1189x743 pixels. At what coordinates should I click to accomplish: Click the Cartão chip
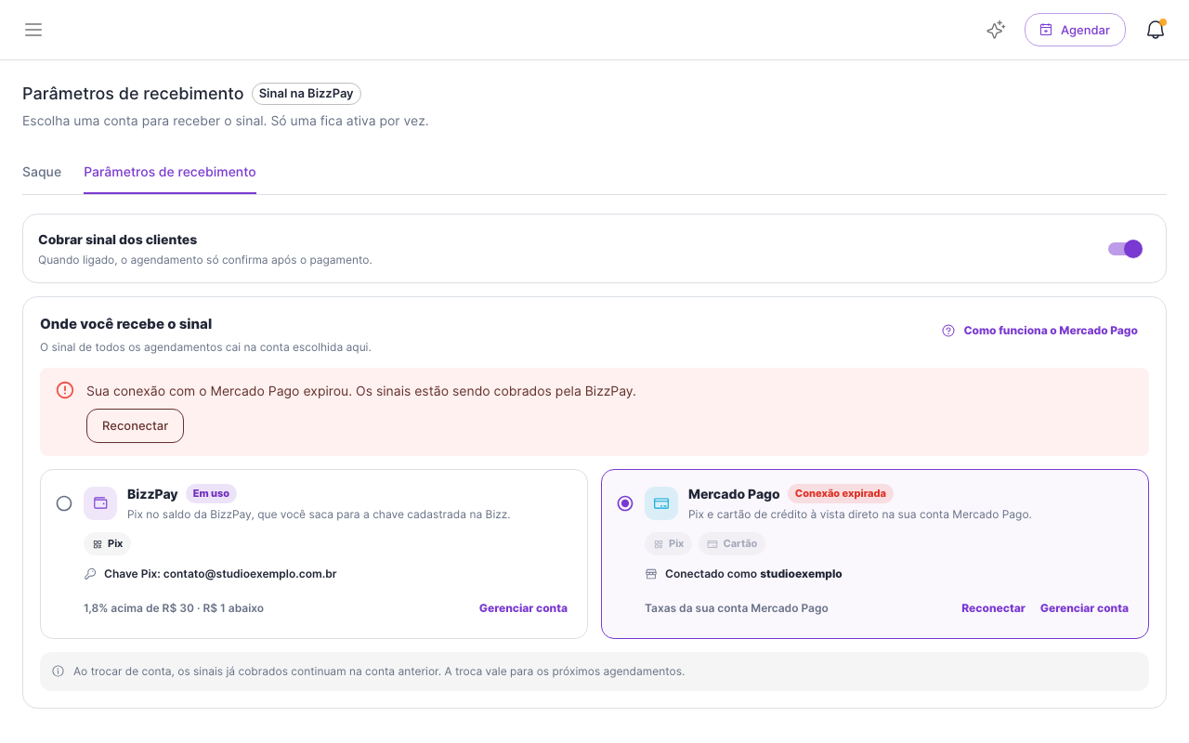732,543
